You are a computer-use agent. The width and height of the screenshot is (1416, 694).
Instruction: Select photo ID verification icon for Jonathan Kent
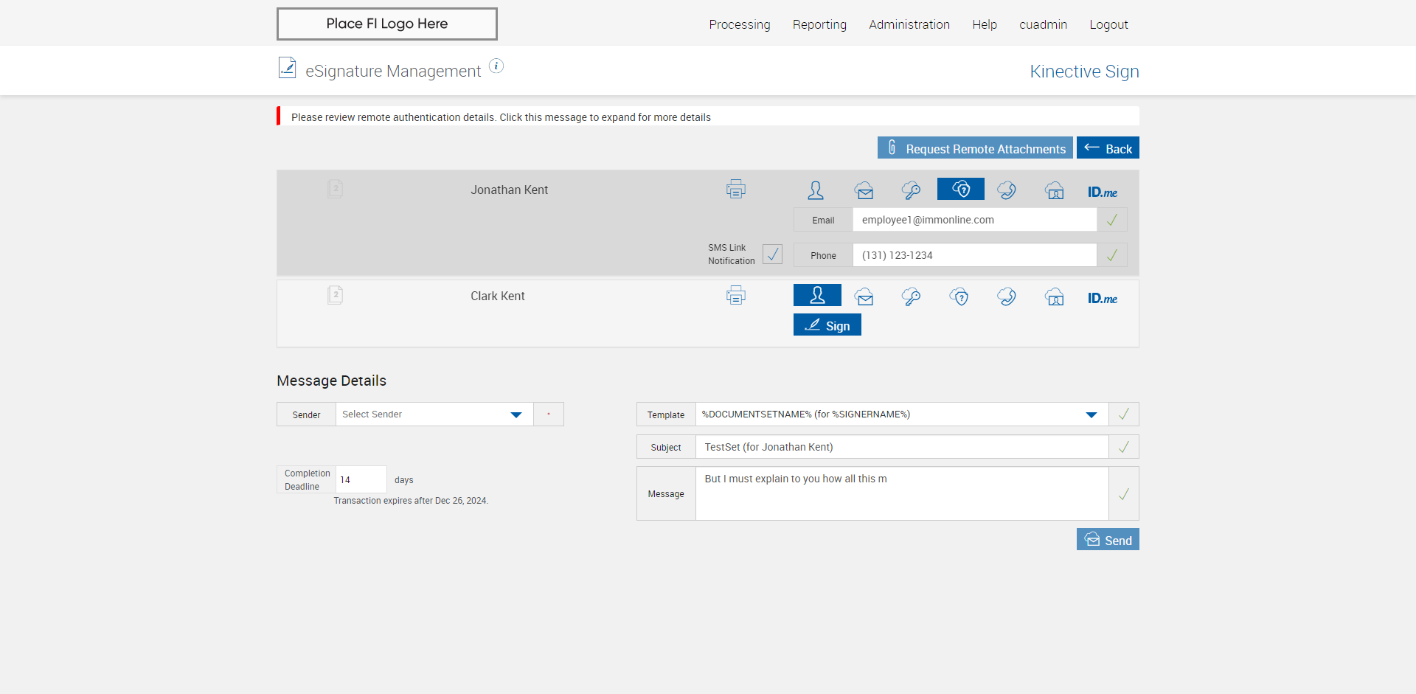[1055, 190]
